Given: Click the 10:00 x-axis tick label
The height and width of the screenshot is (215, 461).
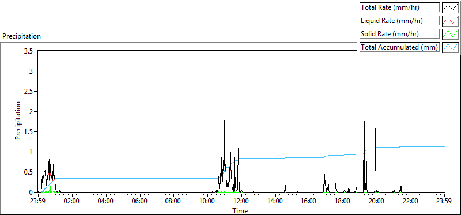Looking at the screenshot, I should coord(207,202).
